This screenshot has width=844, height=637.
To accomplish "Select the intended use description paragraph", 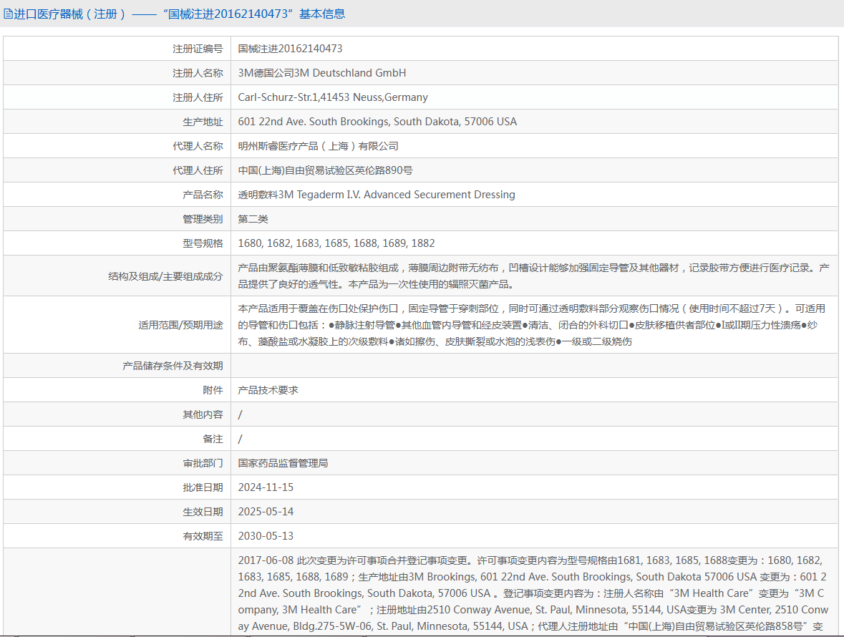I will [x=531, y=325].
